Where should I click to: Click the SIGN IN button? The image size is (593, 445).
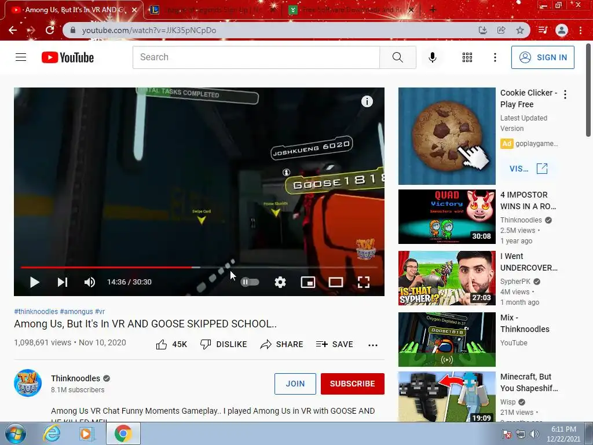coord(543,57)
